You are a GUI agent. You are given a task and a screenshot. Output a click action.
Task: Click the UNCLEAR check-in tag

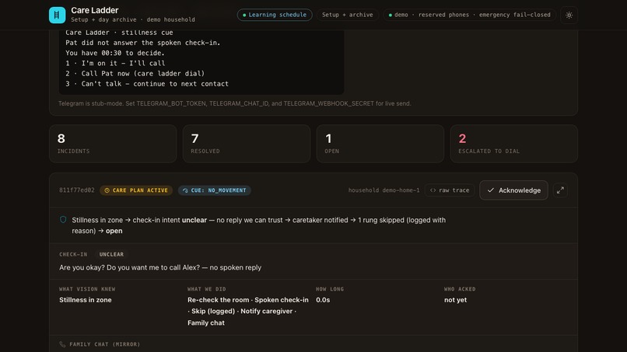111,254
